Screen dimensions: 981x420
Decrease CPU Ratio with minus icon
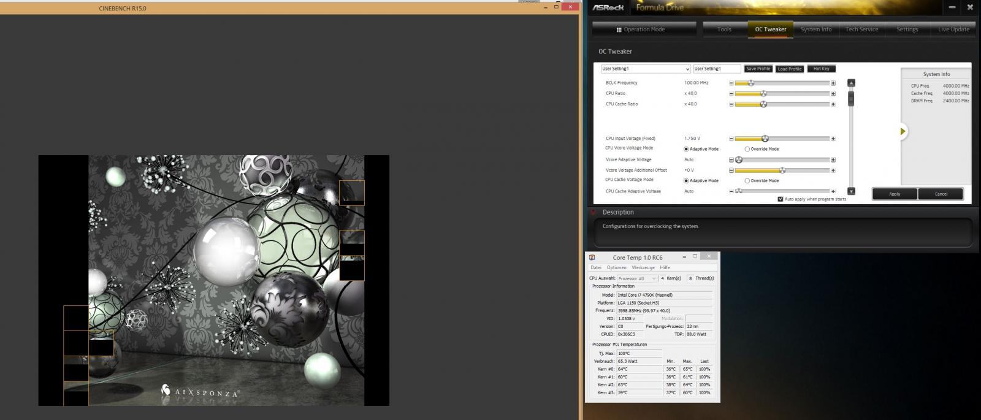pyautogui.click(x=731, y=94)
